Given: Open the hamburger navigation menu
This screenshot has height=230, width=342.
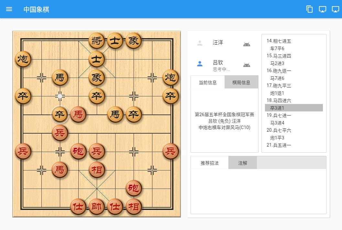Looking at the screenshot, I should point(9,9).
